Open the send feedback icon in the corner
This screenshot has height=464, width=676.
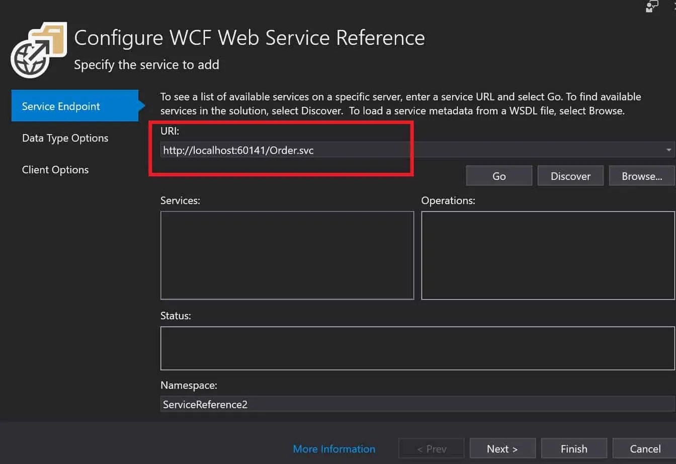[652, 7]
